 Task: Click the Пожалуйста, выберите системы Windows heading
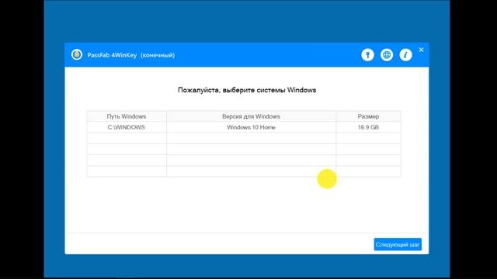pos(247,90)
